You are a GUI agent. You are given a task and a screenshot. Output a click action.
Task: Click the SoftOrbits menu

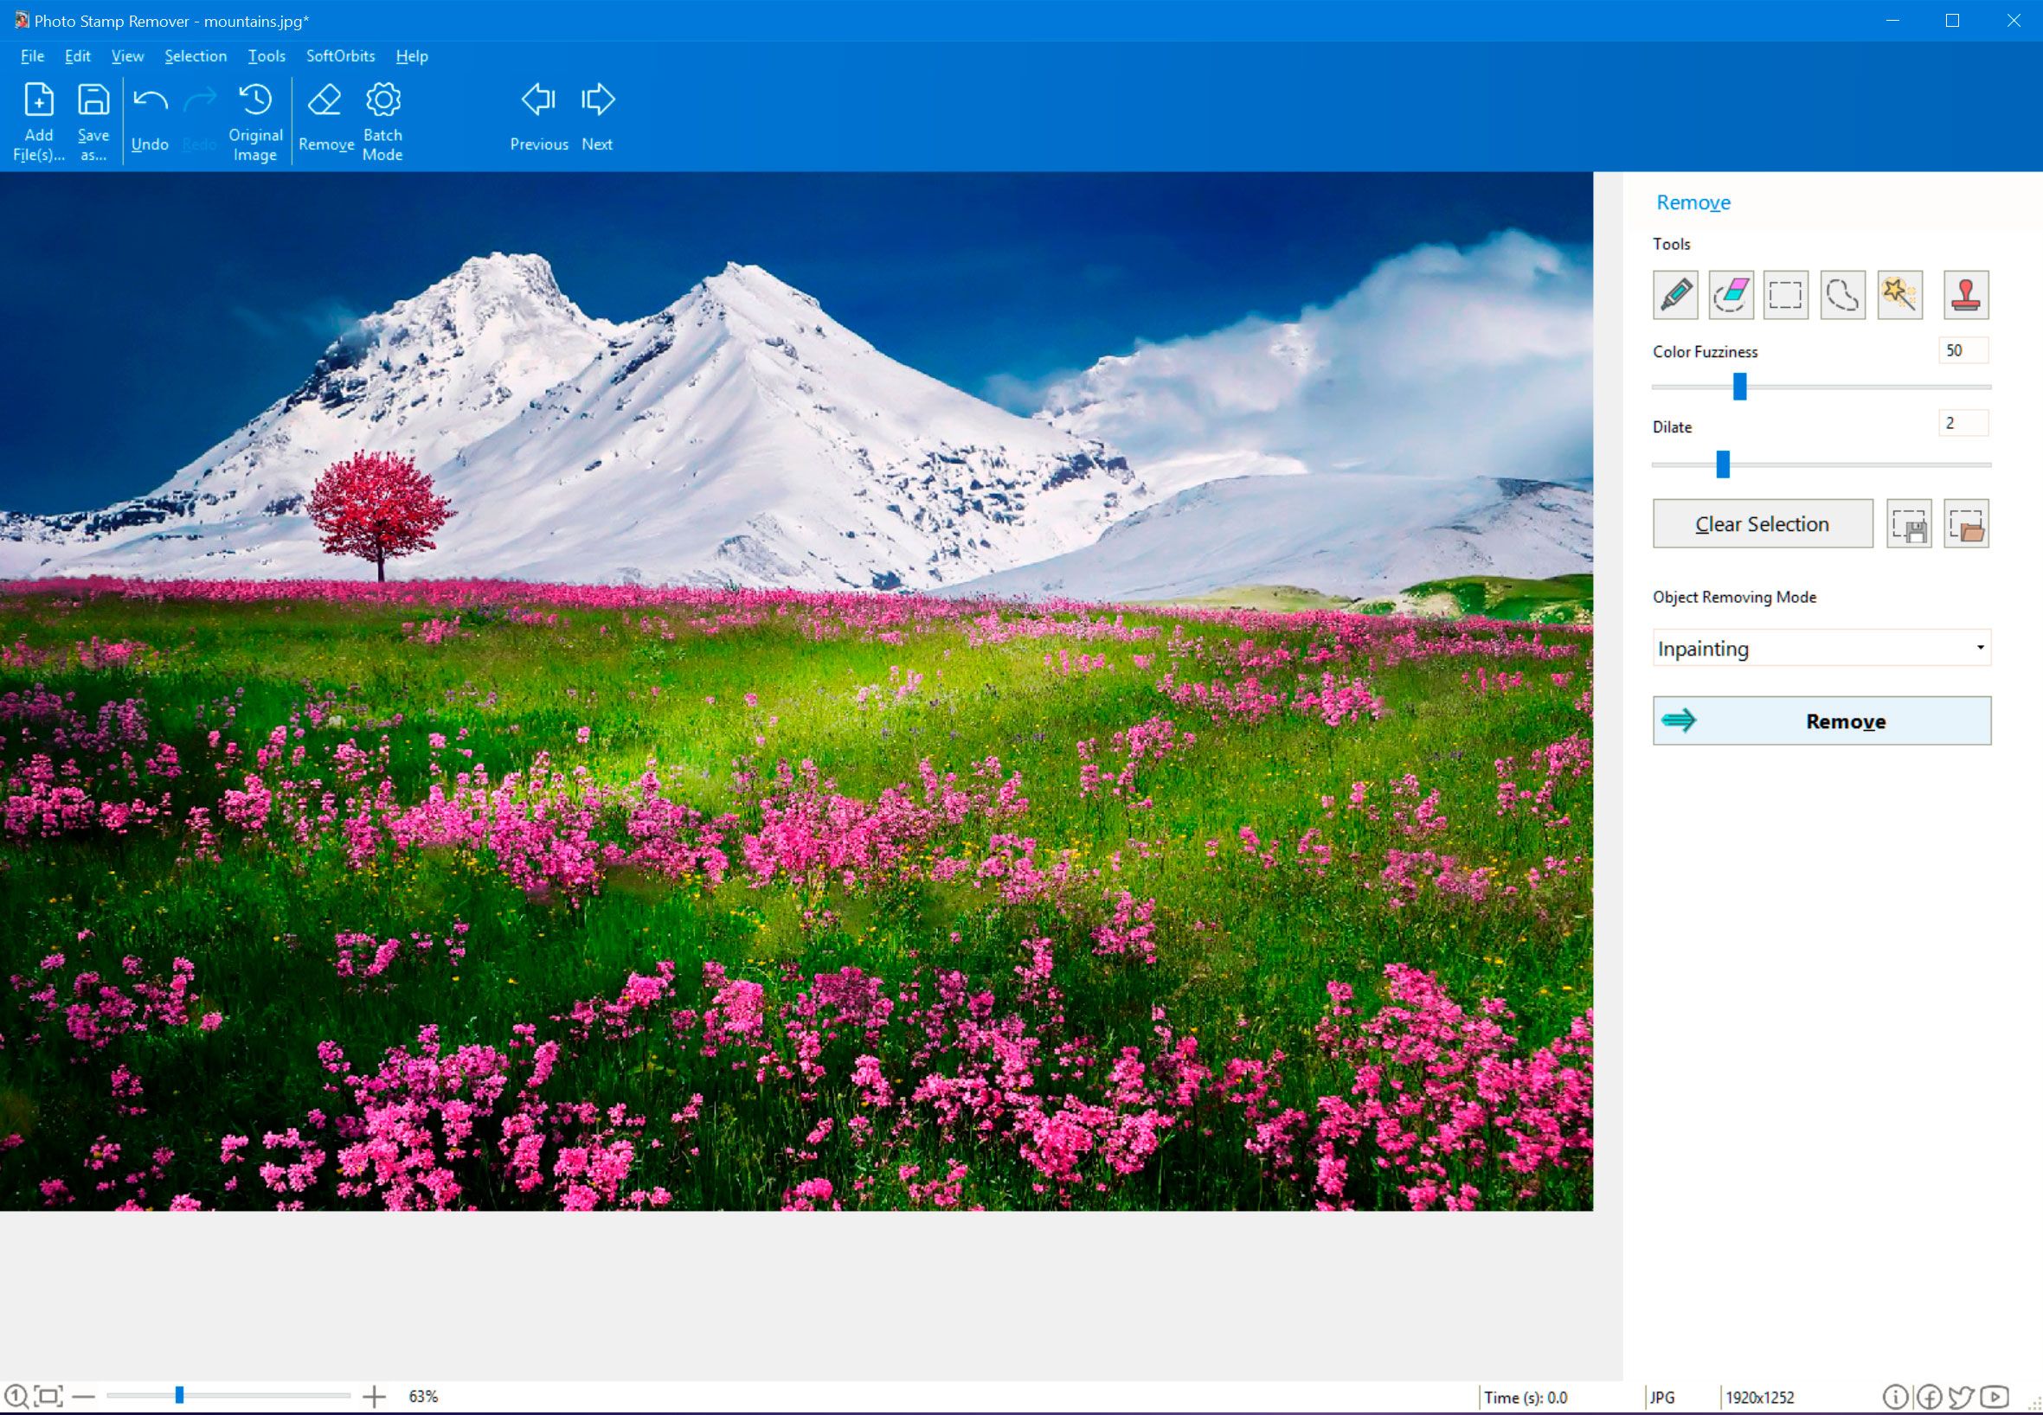(x=340, y=57)
